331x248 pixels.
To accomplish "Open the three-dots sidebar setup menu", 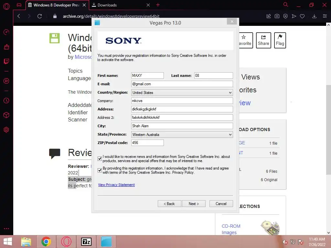I will point(6,229).
